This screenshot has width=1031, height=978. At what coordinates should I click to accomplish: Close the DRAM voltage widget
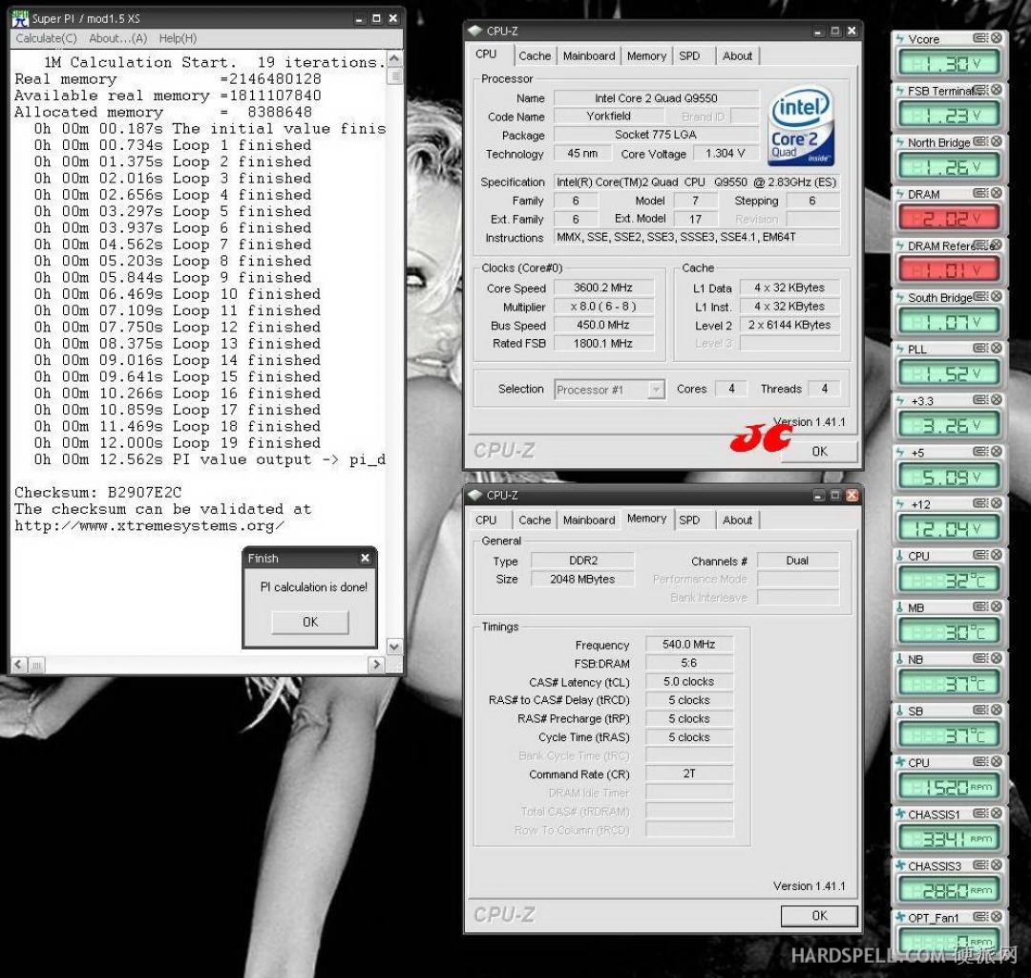(996, 193)
